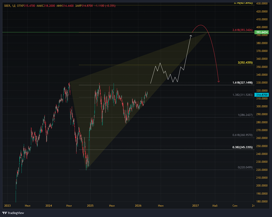Viewport: 272px width, 217px height.
Task: Select the 3.14(427.8952) Fibonacci label
Action: point(243,3)
